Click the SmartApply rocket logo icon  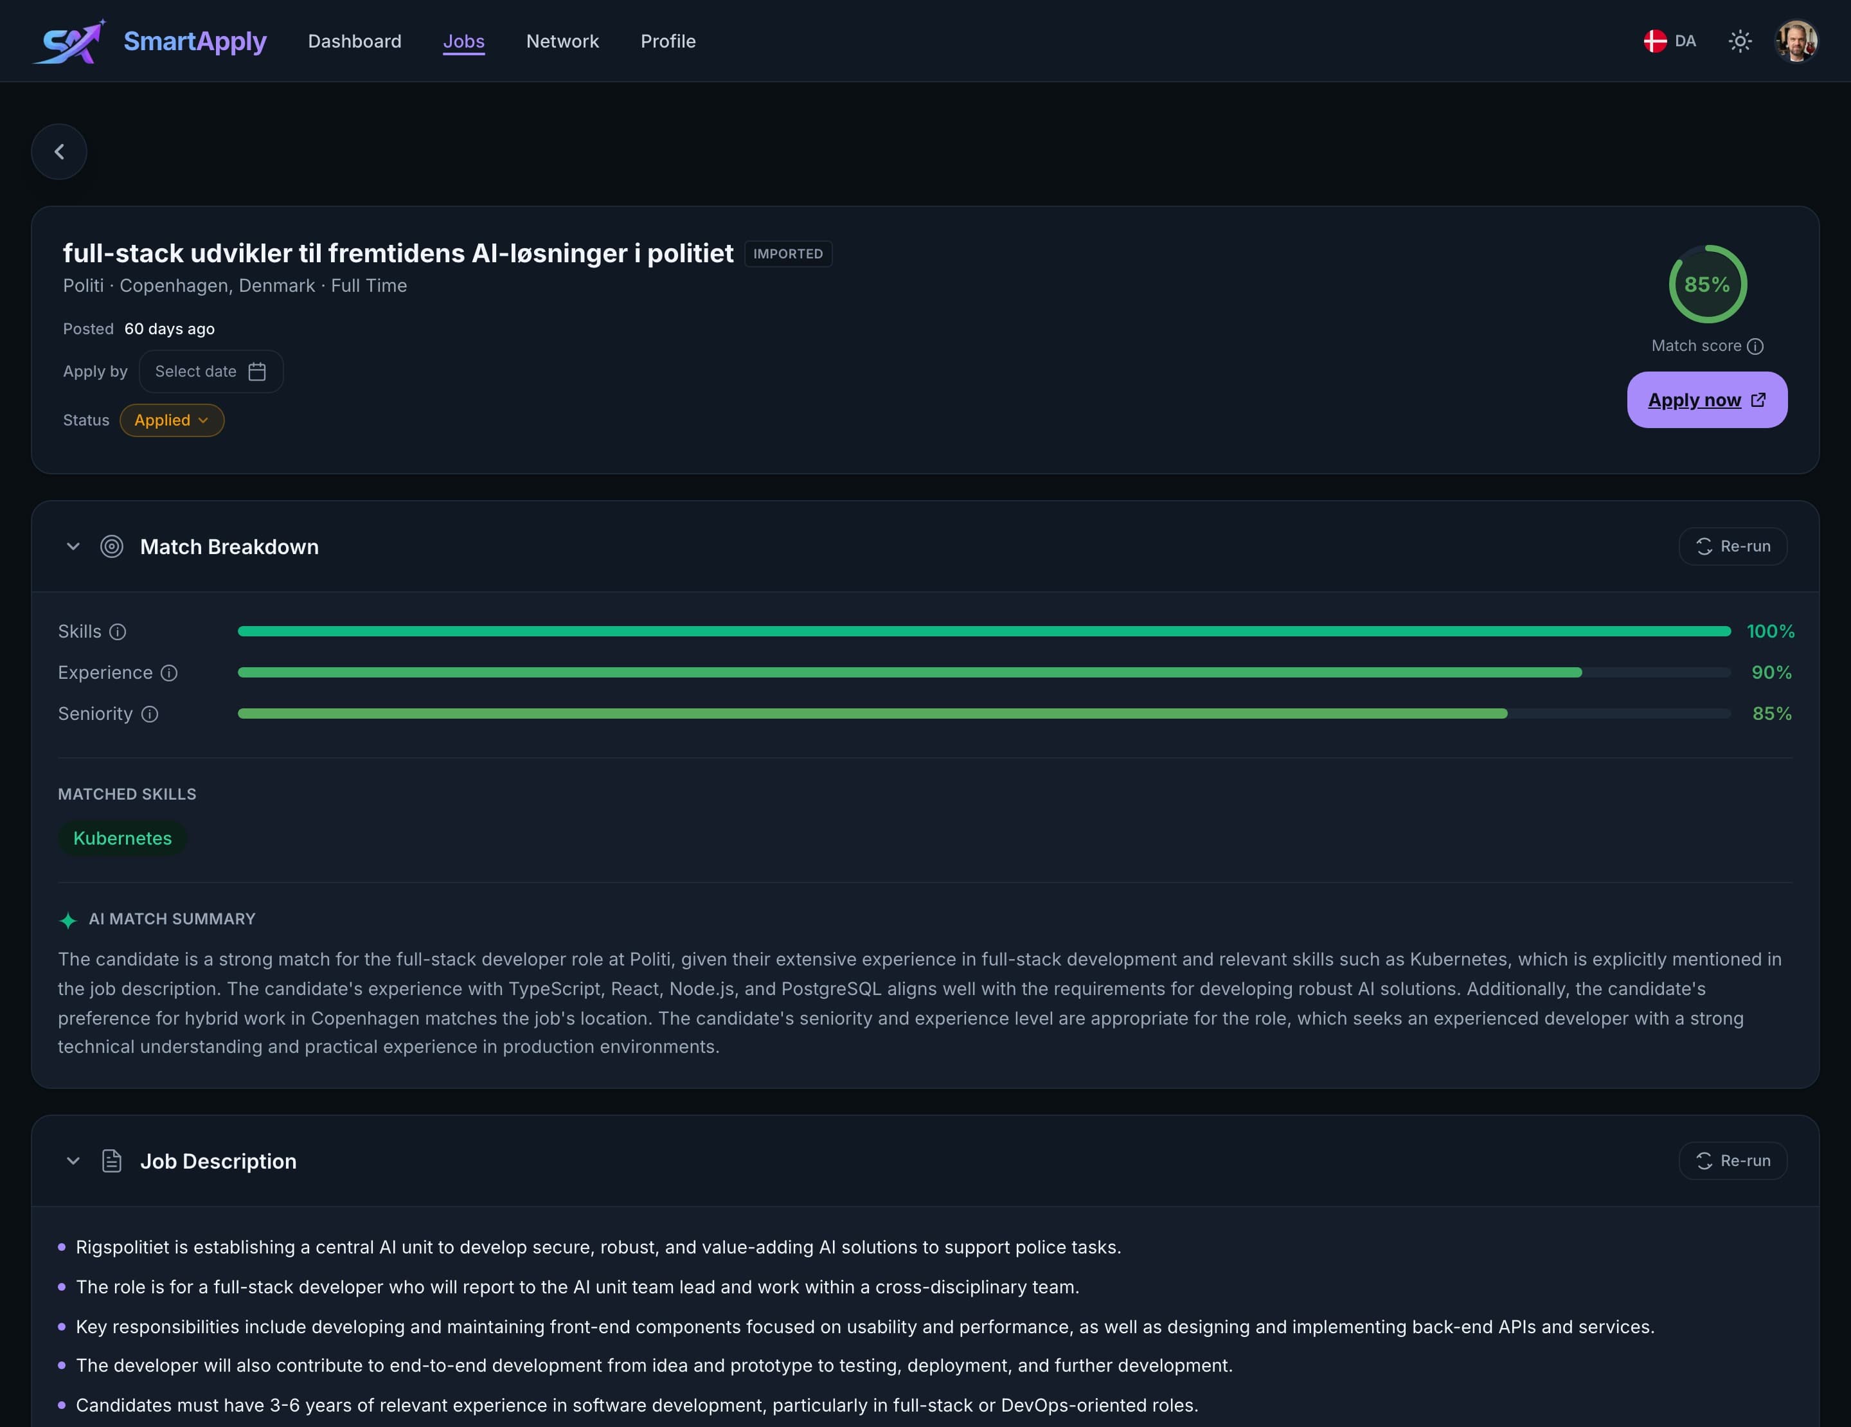(x=69, y=40)
